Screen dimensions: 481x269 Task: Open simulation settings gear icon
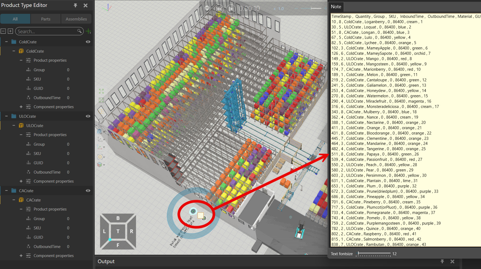point(207,9)
